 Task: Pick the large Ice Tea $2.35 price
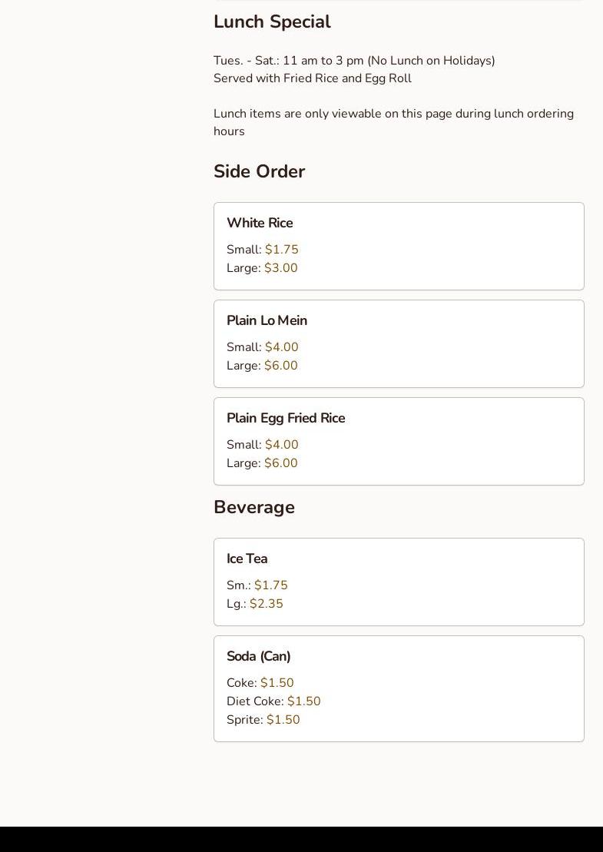pos(266,604)
